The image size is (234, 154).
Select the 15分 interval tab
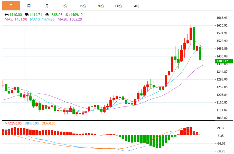(x=83, y=6)
